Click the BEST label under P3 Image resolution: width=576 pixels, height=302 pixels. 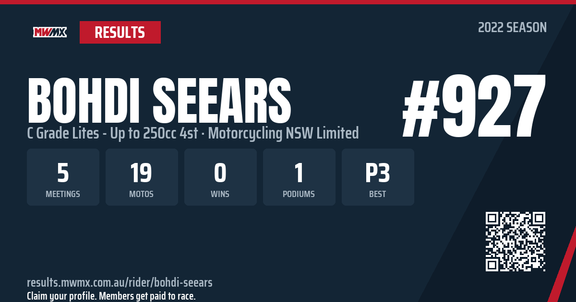378,194
